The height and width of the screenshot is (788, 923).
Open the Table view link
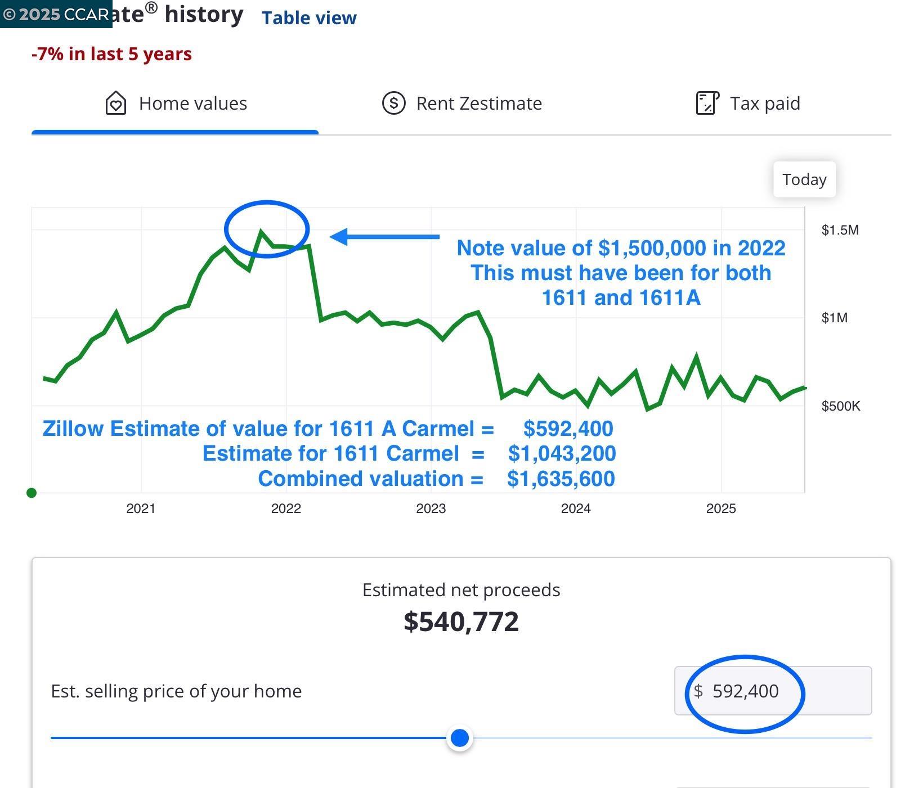[x=309, y=17]
